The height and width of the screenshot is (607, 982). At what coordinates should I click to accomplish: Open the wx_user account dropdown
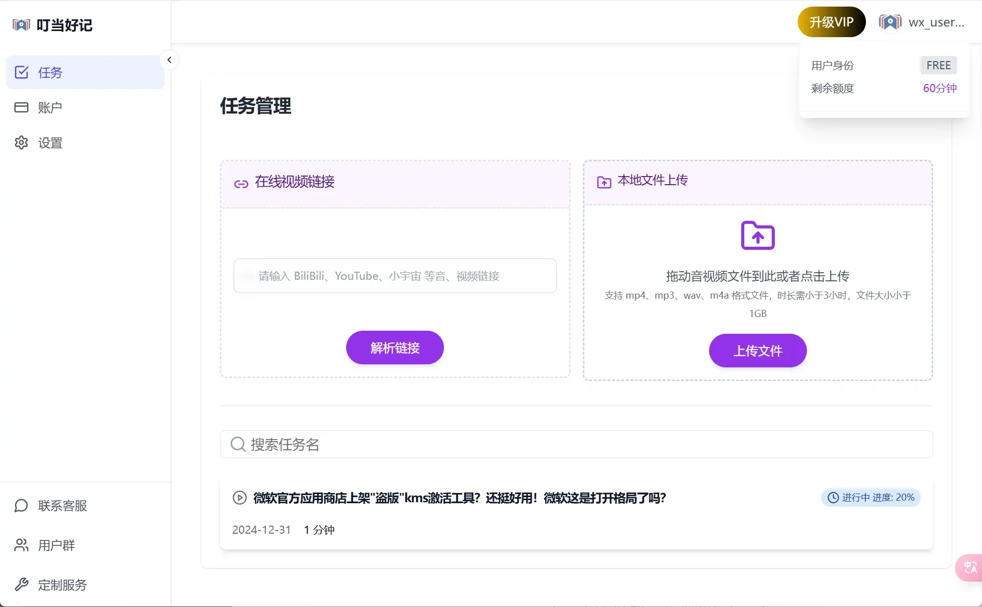click(936, 22)
